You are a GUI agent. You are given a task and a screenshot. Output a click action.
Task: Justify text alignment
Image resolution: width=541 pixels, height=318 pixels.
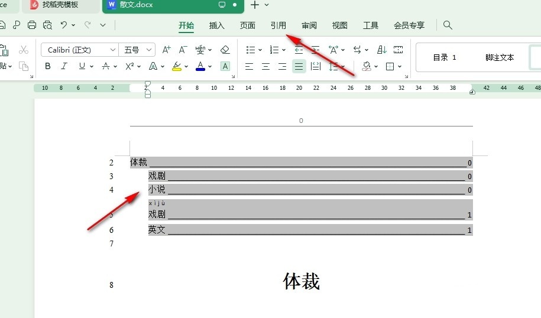tap(299, 66)
